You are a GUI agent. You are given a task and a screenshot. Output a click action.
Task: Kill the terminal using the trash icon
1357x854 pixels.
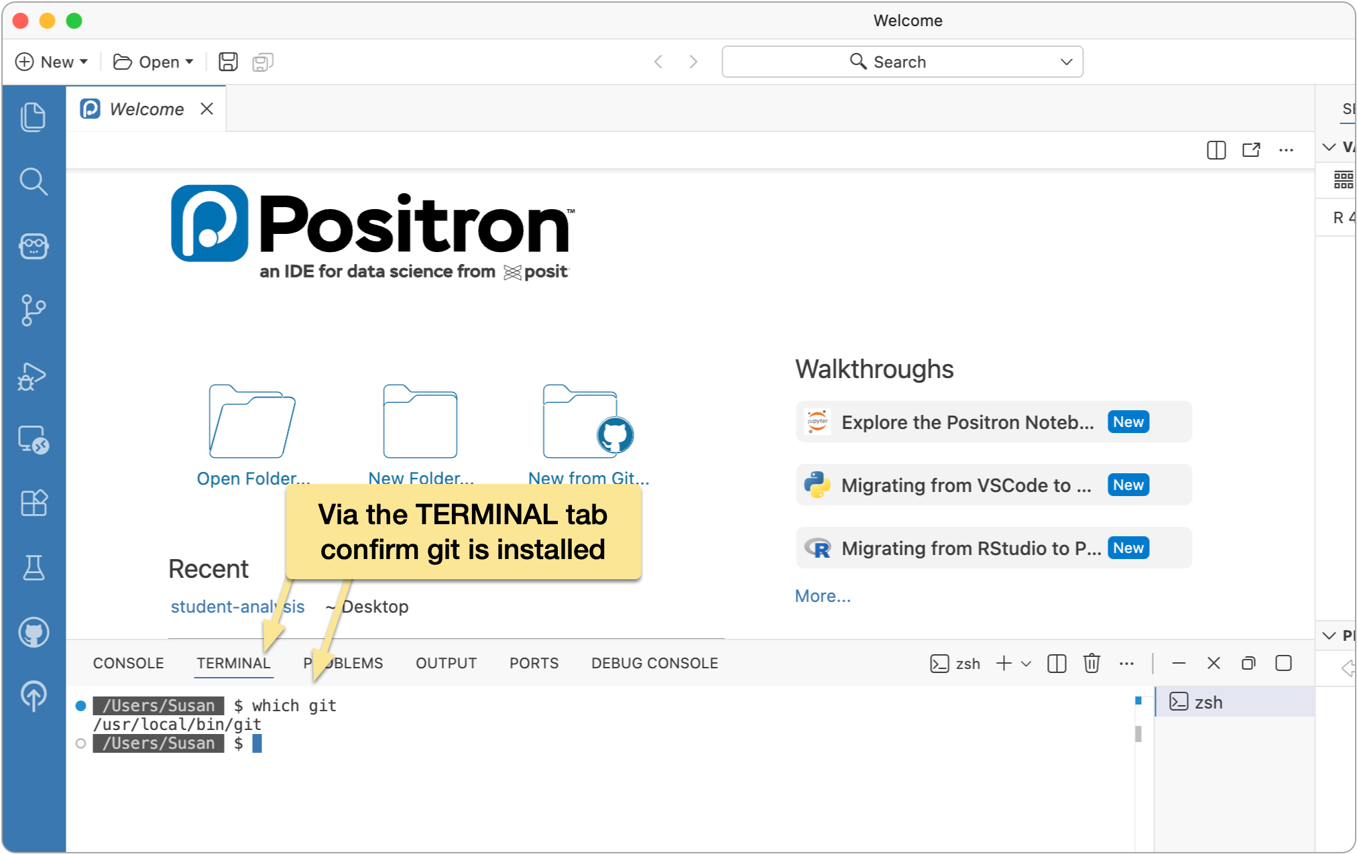point(1091,663)
